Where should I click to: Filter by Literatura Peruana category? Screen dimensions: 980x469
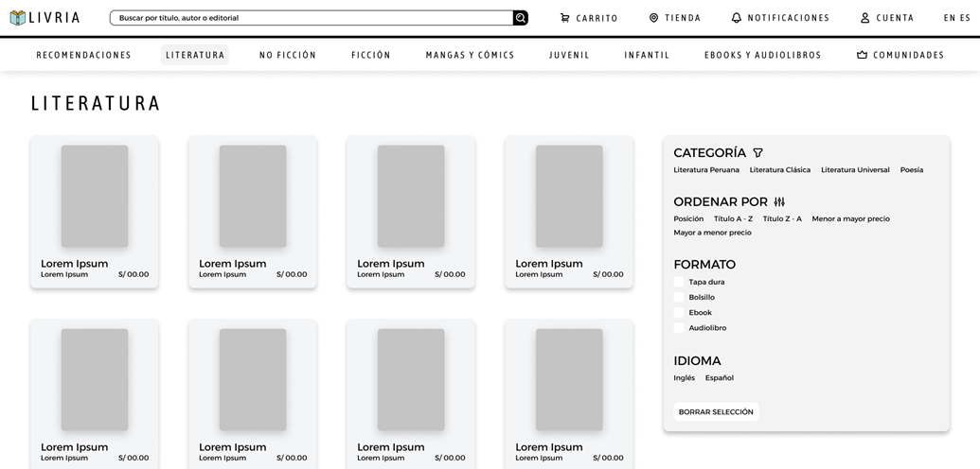pos(706,170)
